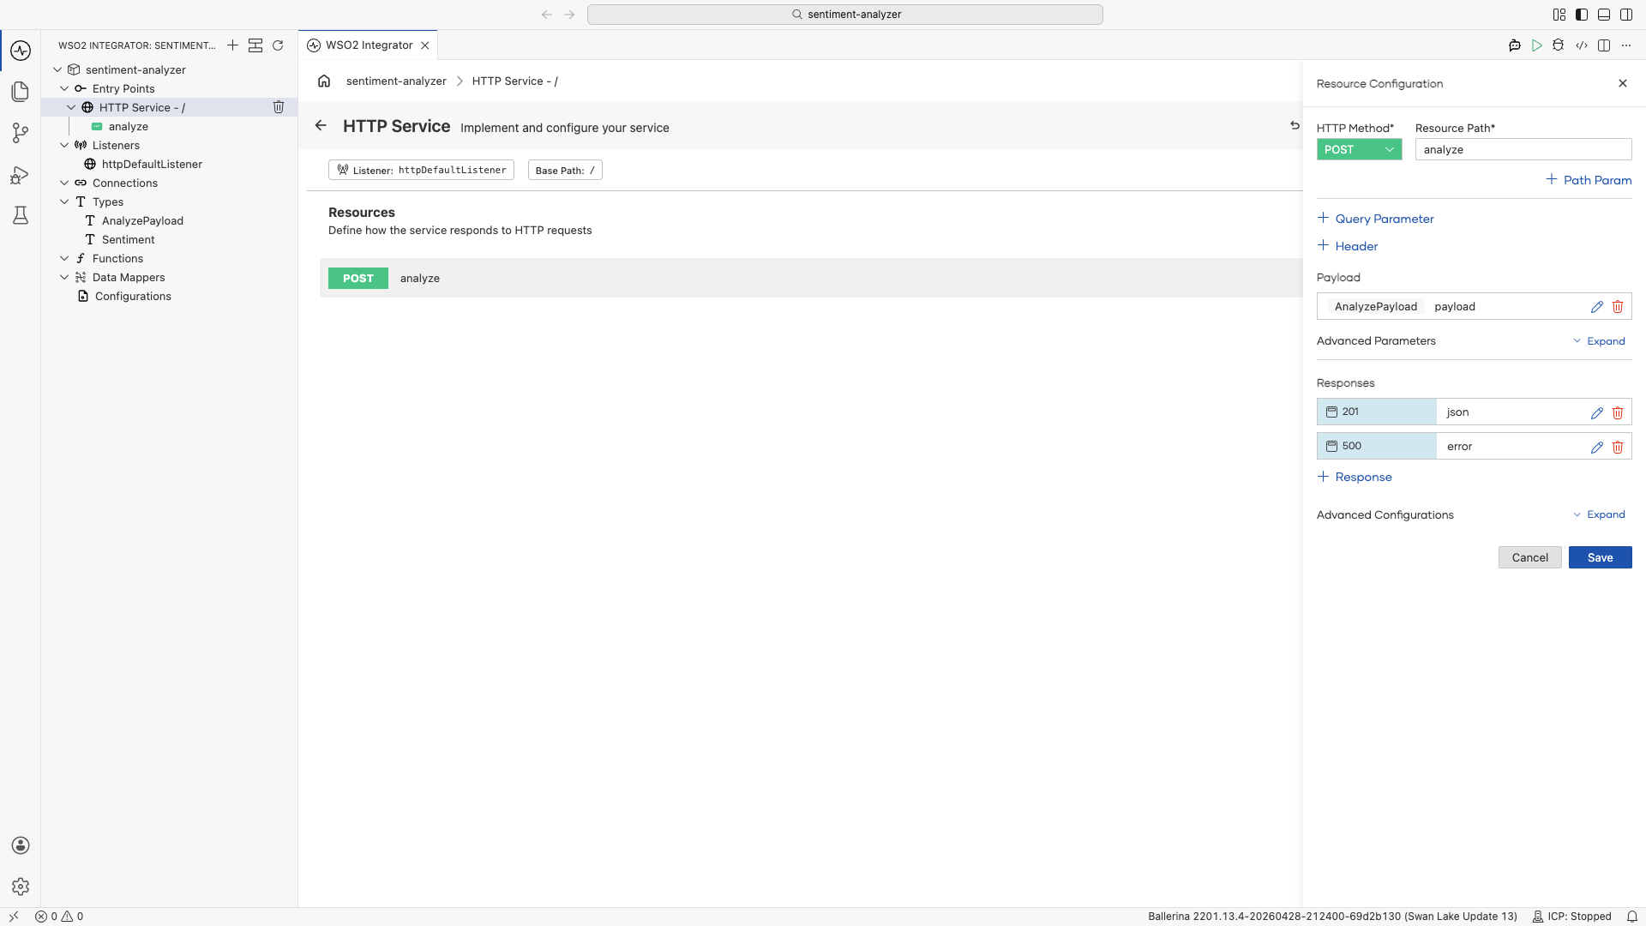The image size is (1646, 926).
Task: Edit the AnalyzePayload payload entry
Action: tap(1597, 307)
